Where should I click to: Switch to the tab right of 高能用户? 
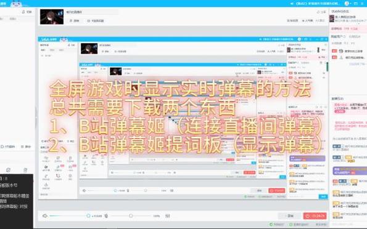[x=355, y=37]
